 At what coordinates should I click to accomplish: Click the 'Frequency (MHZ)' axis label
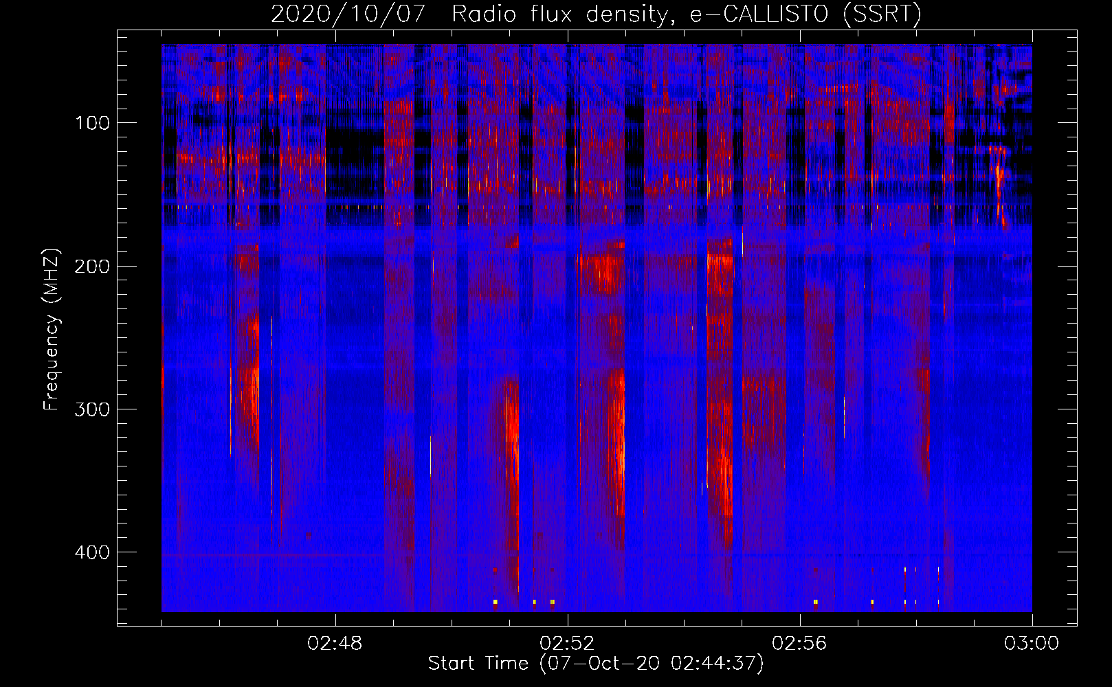click(52, 330)
